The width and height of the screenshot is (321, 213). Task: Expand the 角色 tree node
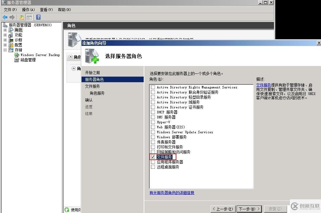5,30
